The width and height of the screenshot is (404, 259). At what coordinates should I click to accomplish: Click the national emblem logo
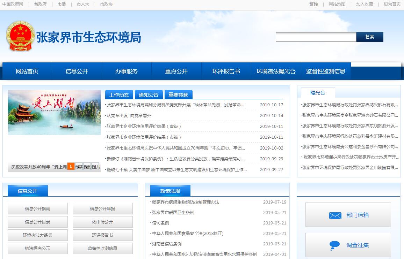point(20,36)
